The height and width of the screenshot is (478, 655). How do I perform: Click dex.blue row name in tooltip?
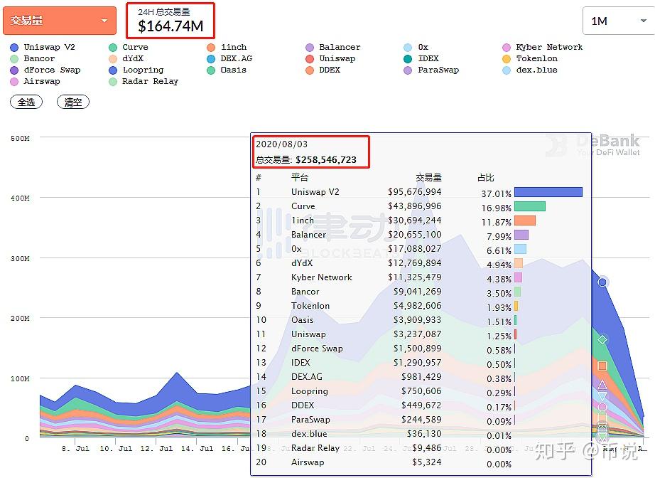coord(309,434)
